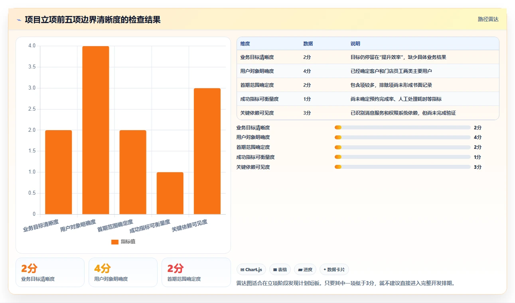Click the 关键依赖可见度 bar in chart
515x303 pixels.
point(207,151)
